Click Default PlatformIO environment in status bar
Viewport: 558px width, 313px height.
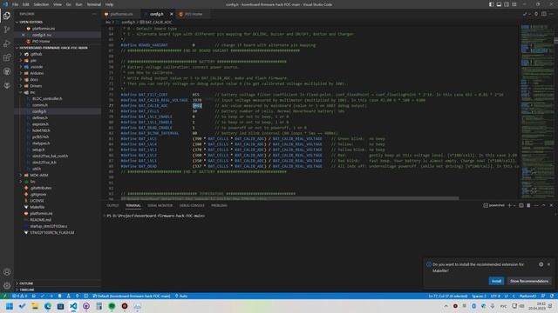pos(132,296)
